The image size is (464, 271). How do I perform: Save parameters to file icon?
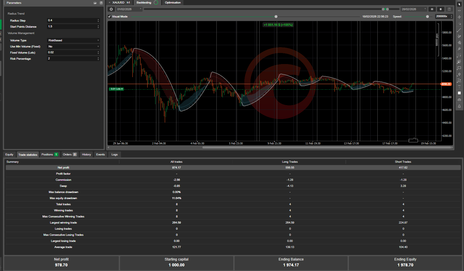tap(101, 3)
